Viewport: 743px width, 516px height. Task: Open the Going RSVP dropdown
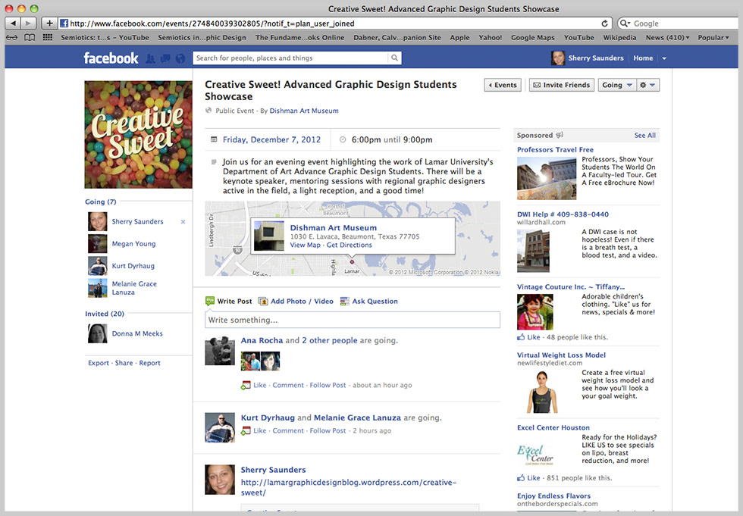click(x=617, y=85)
